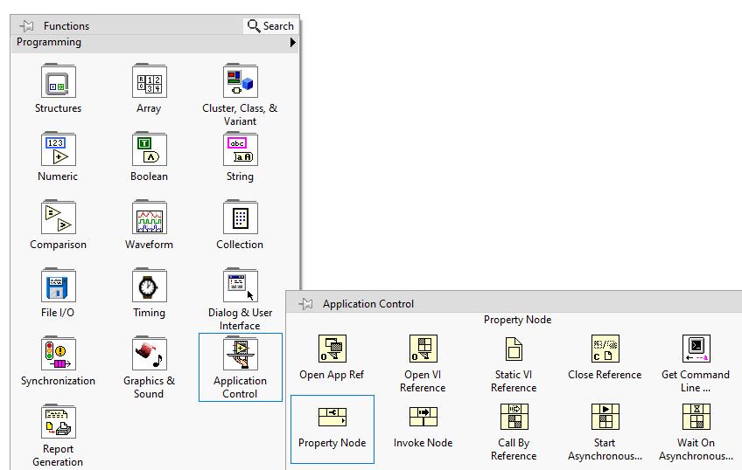The height and width of the screenshot is (470, 742).
Task: Select the Start Asynchronous Call function
Action: (605, 417)
